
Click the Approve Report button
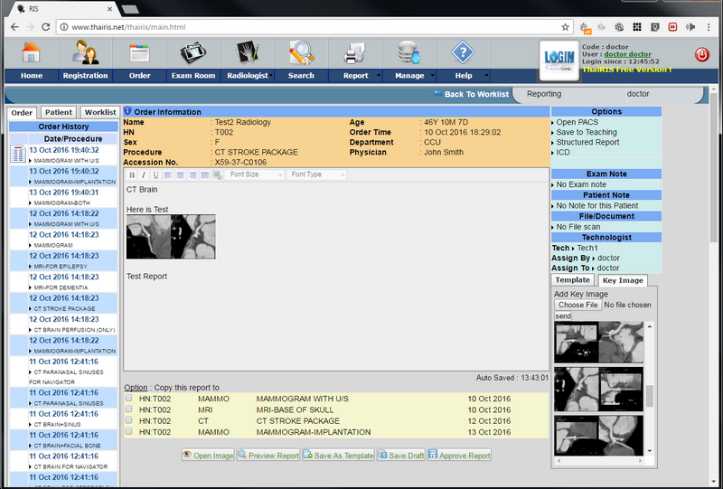(460, 456)
